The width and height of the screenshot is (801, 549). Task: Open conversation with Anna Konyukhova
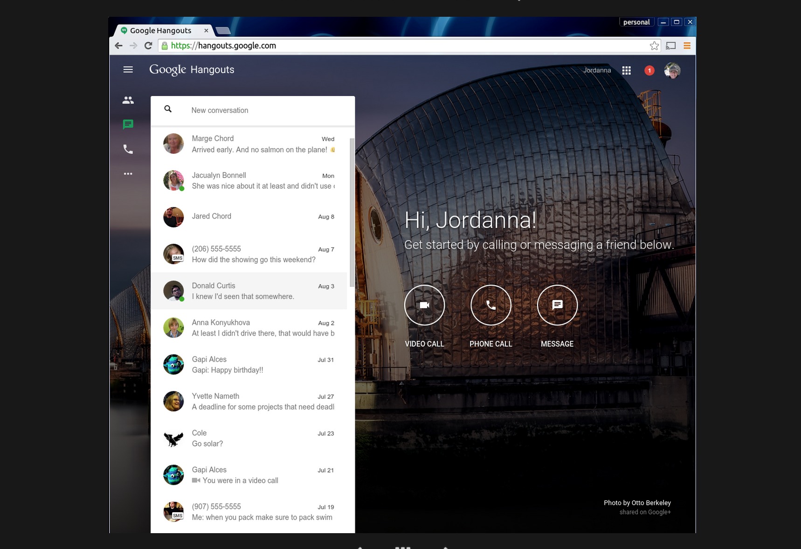(x=249, y=328)
